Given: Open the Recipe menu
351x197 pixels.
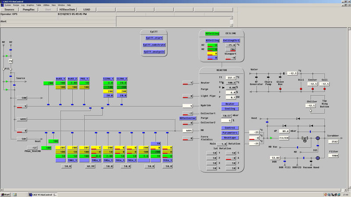Looking at the screenshot, I should 16,5.
